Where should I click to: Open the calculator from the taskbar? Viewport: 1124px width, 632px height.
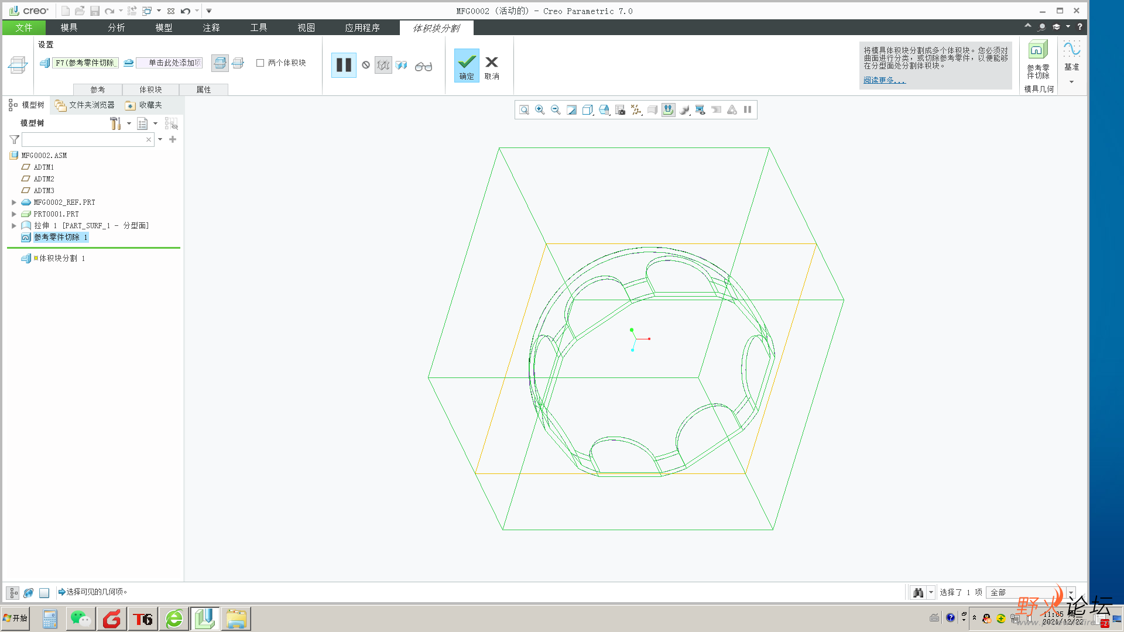[x=50, y=619]
